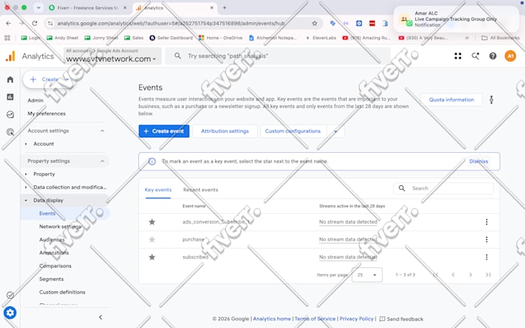Open the Create dropdown button
This screenshot has height=328, width=525.
point(49,79)
